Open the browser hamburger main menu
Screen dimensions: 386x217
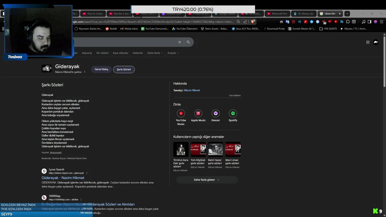[x=381, y=22]
